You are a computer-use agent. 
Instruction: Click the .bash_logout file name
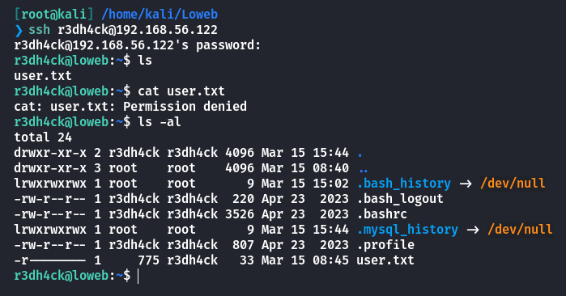click(400, 199)
